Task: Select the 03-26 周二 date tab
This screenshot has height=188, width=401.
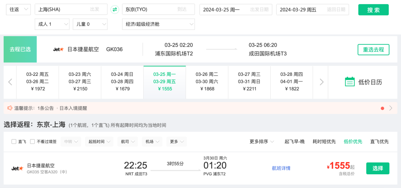Action: pyautogui.click(x=207, y=81)
